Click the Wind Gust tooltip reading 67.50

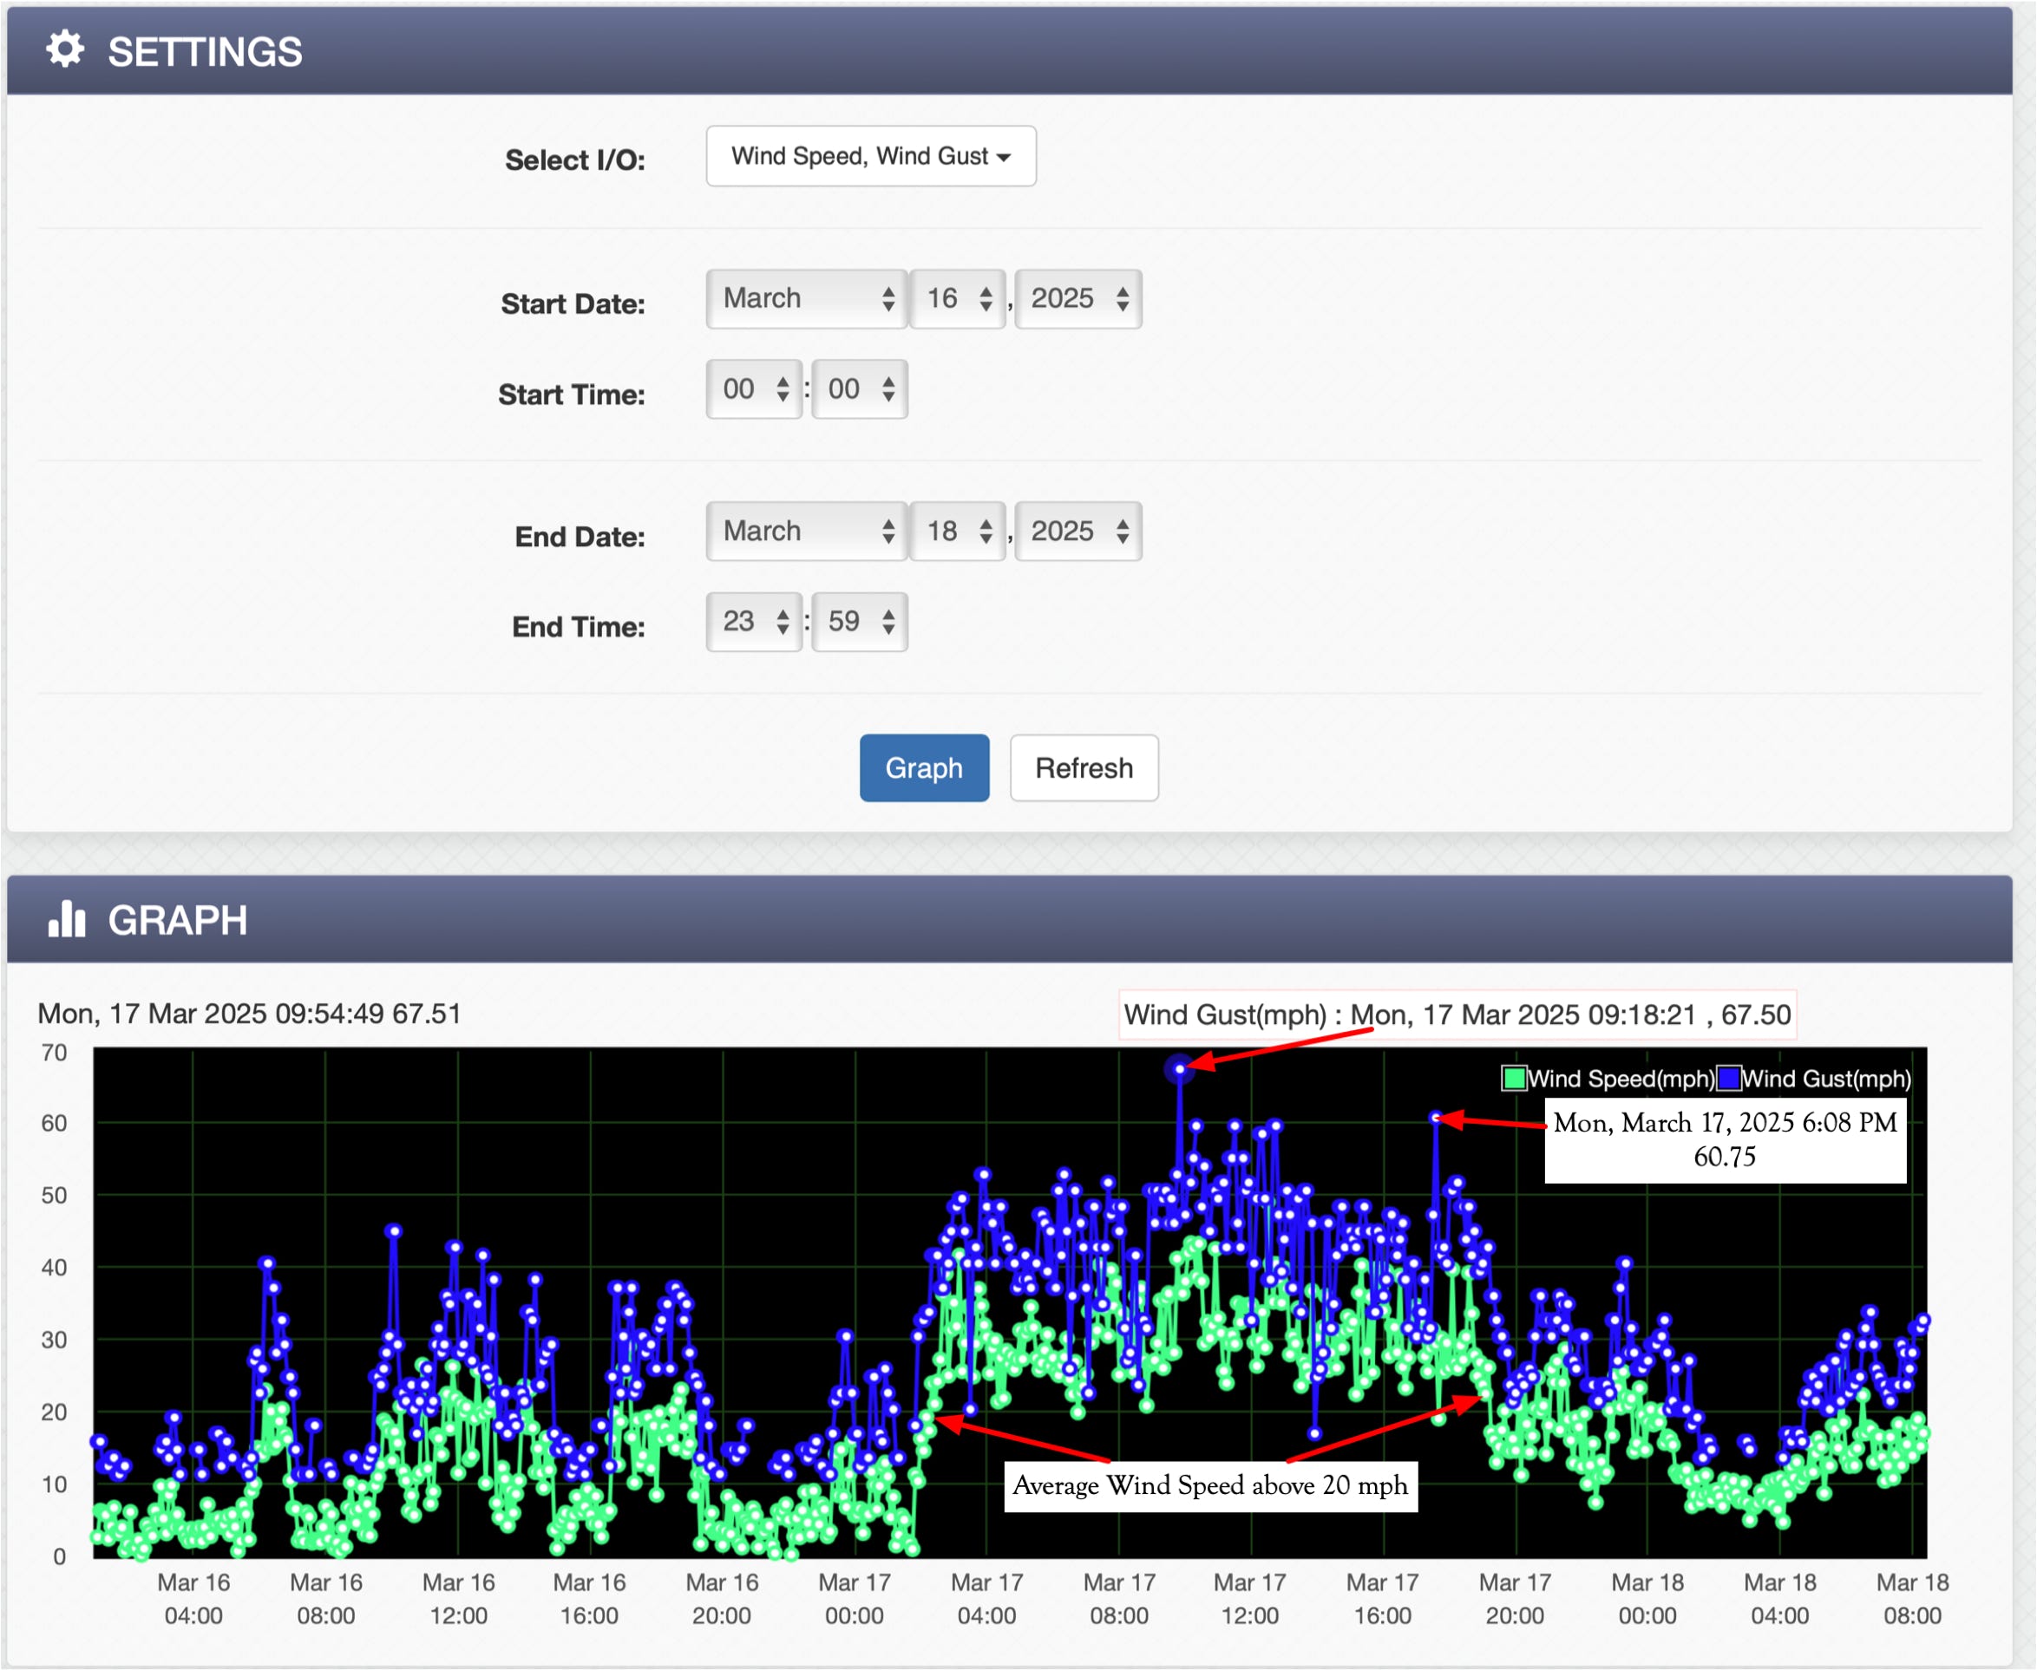[x=1457, y=1014]
